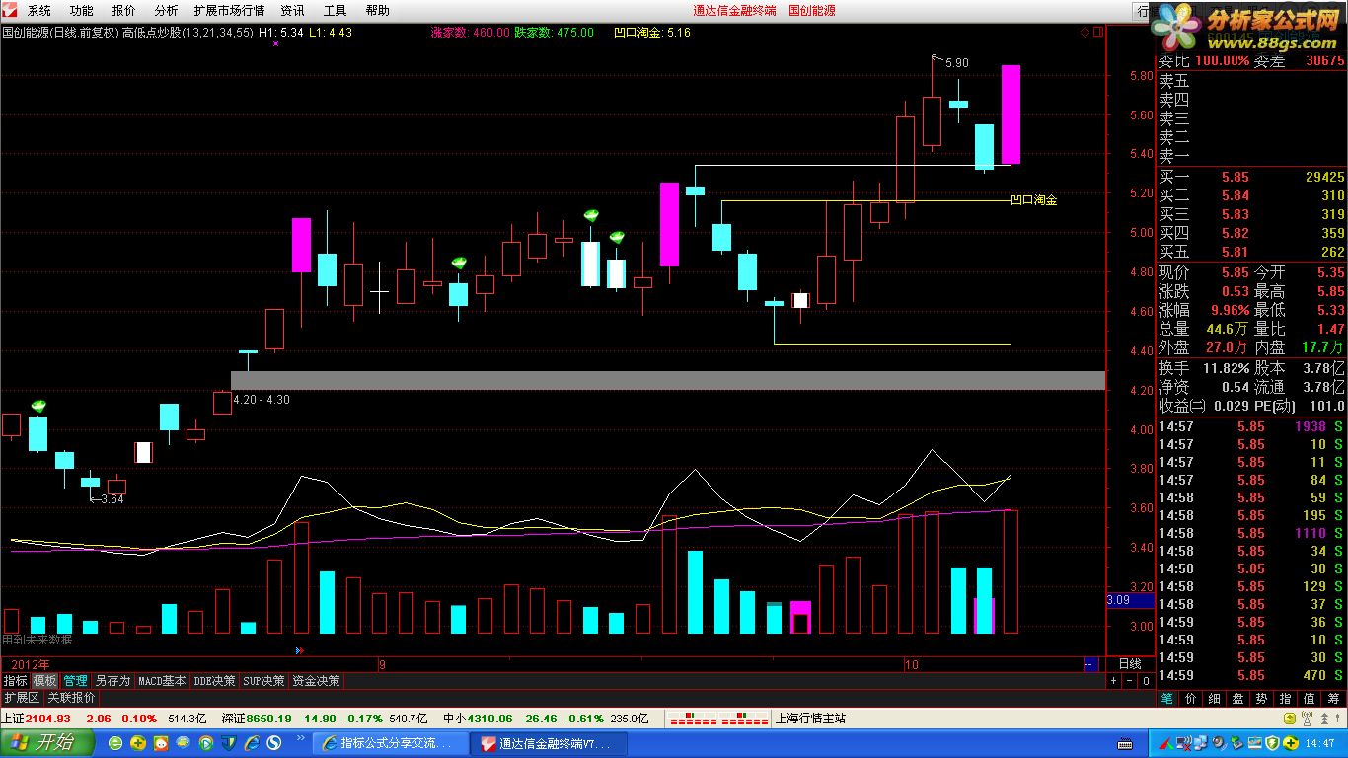Select the 盘 tab in quote panel
This screenshot has width=1348, height=758.
(x=1237, y=697)
